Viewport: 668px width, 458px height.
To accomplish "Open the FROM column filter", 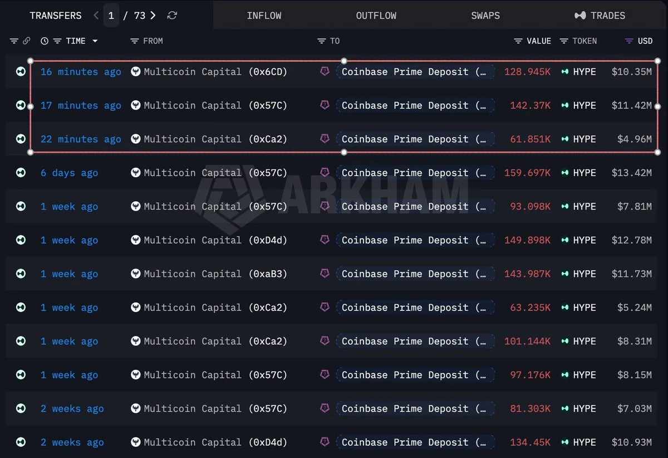I will (134, 41).
